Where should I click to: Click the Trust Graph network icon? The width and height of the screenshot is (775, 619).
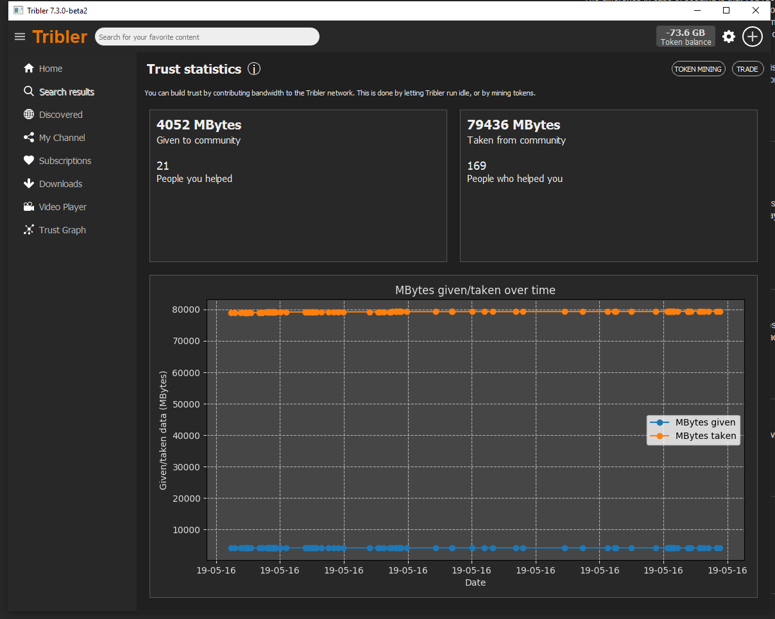pyautogui.click(x=28, y=230)
